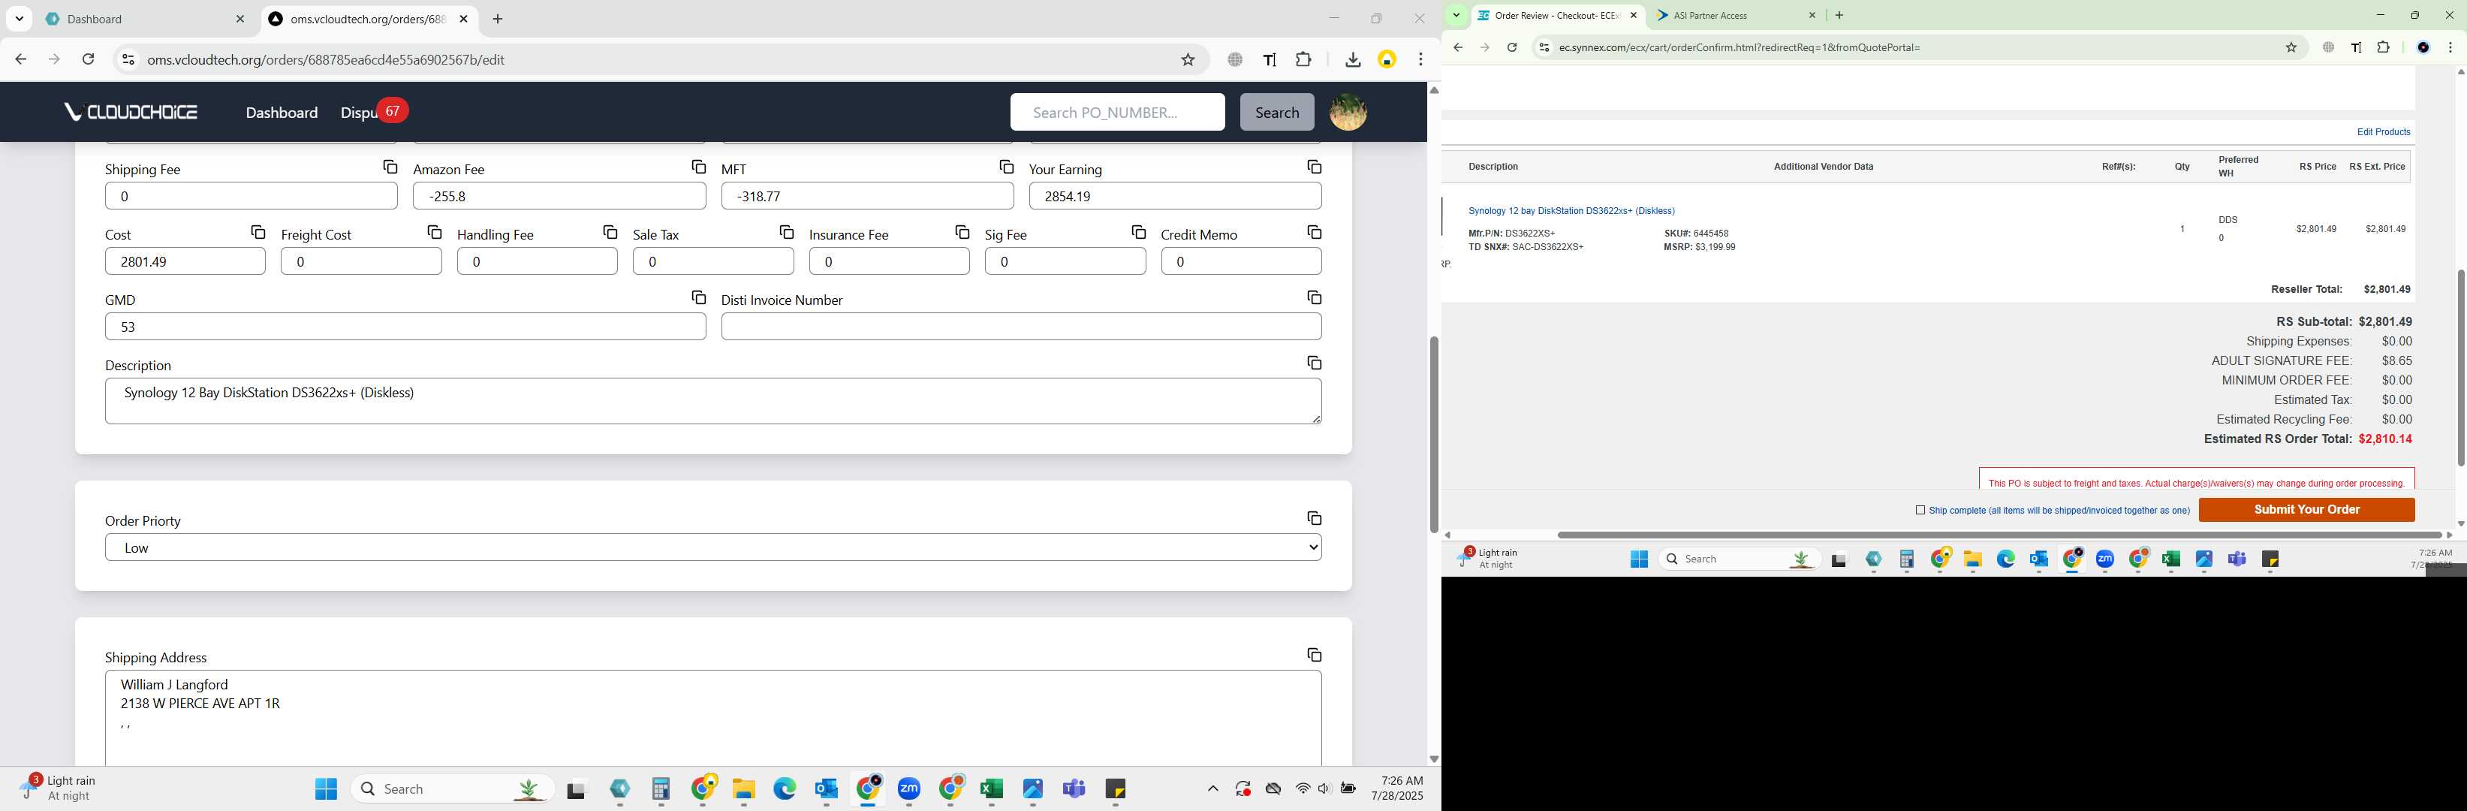Bookmark the OMS page with star icon
Image resolution: width=2467 pixels, height=811 pixels.
click(x=1188, y=59)
